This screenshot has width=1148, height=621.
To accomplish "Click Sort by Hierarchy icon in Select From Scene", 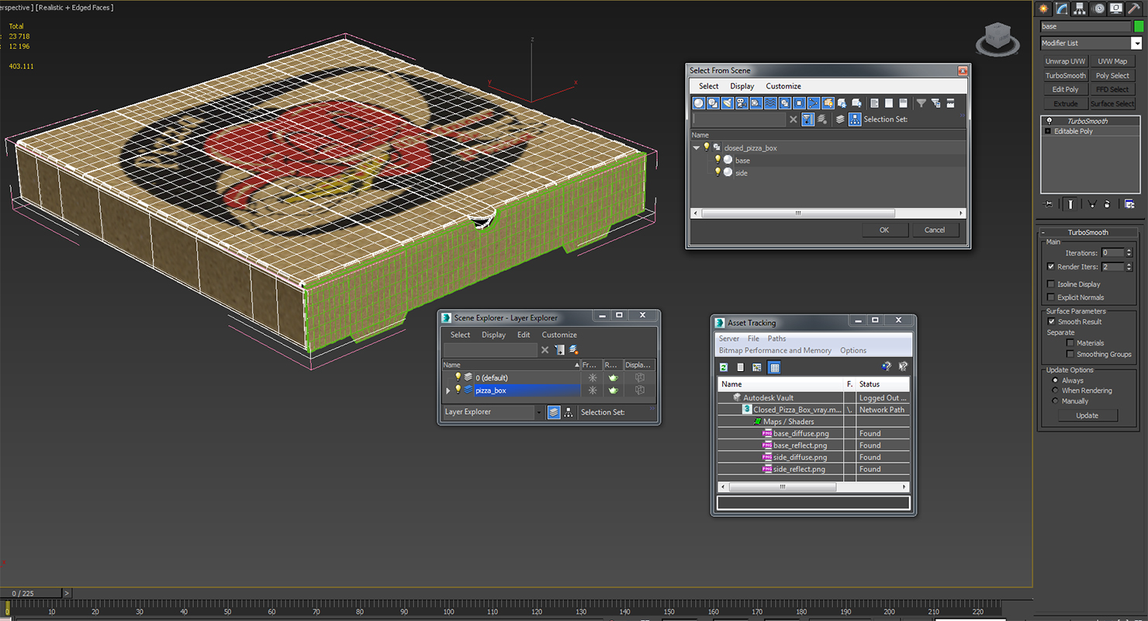I will point(855,119).
